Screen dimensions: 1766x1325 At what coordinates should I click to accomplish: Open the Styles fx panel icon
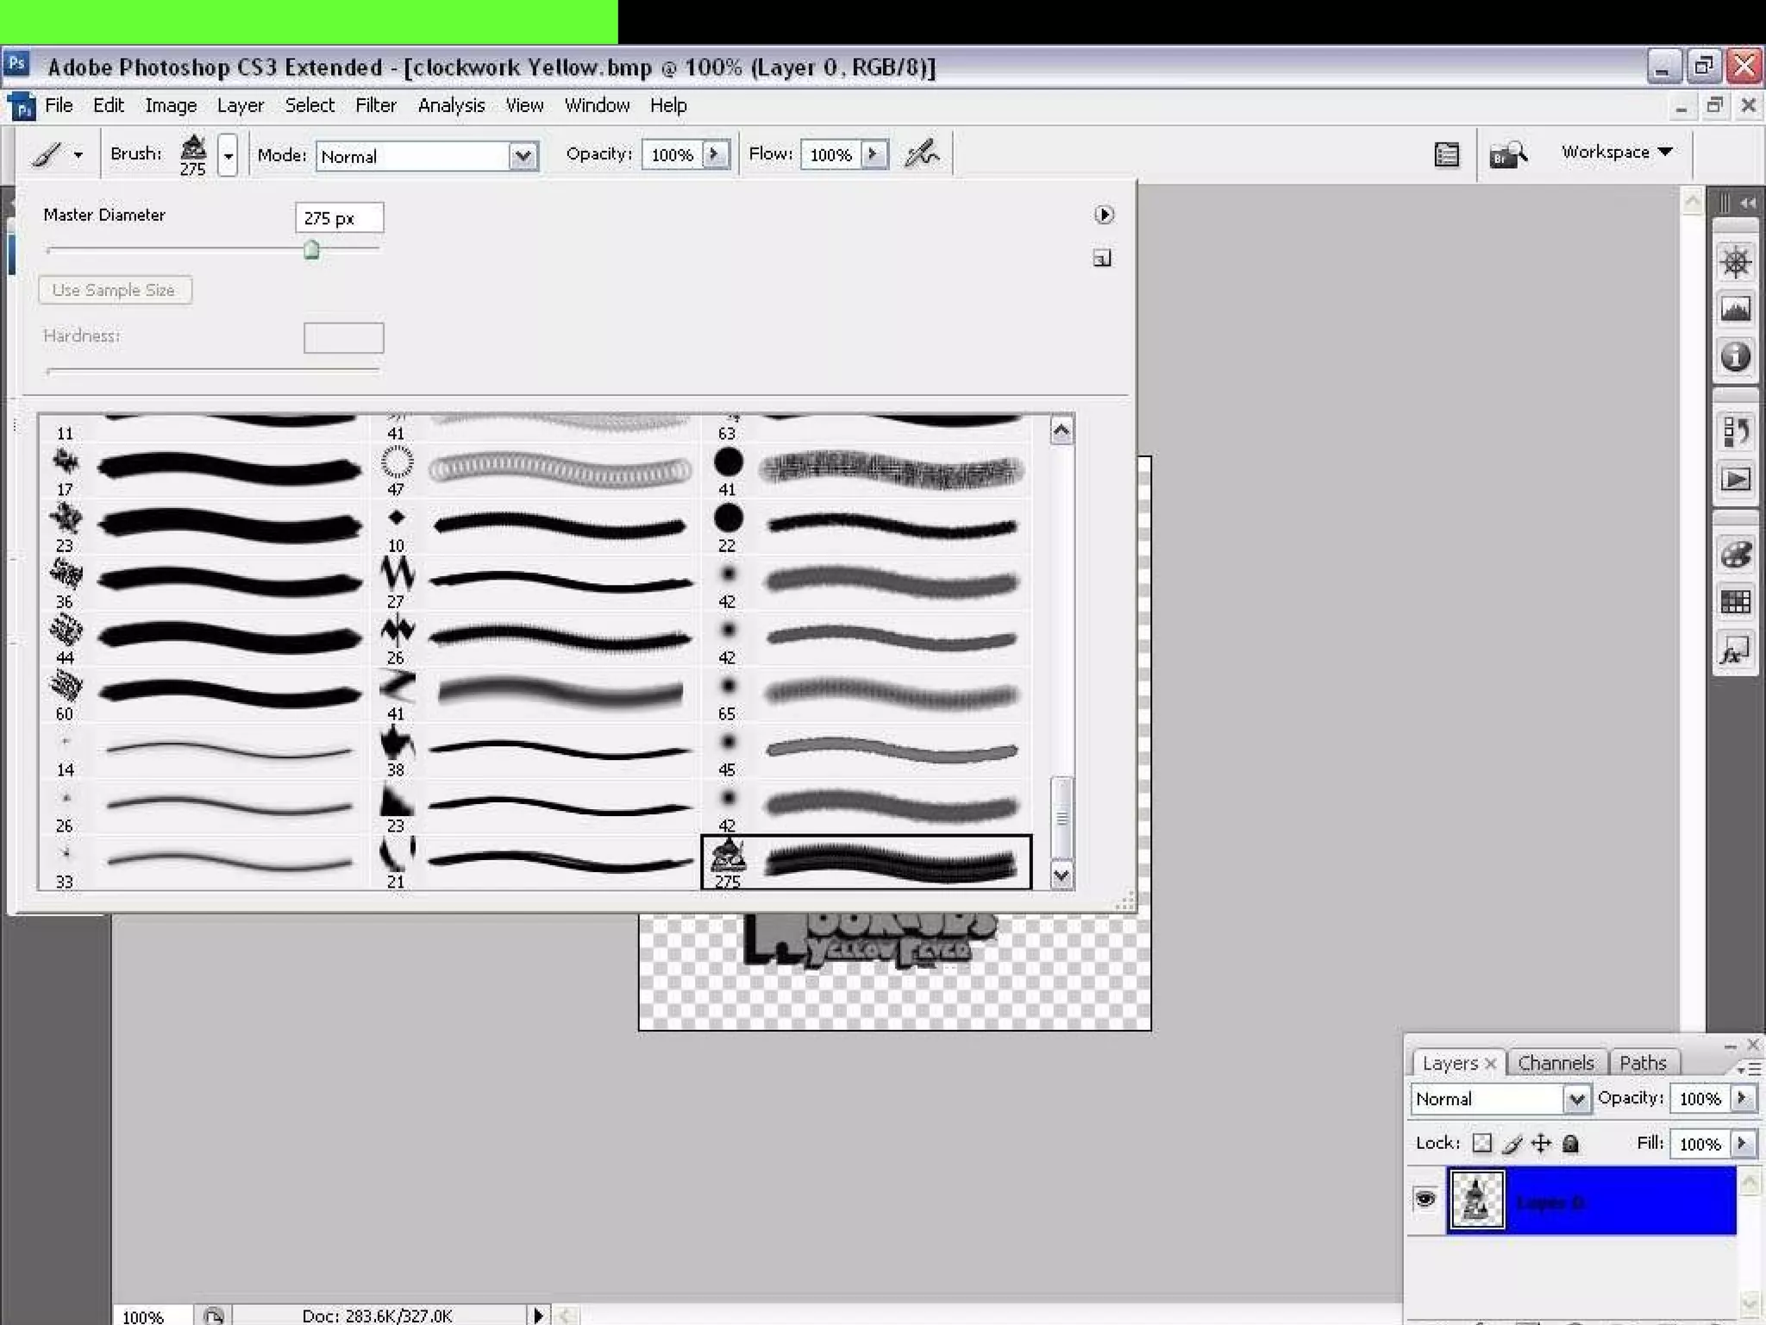click(1735, 650)
